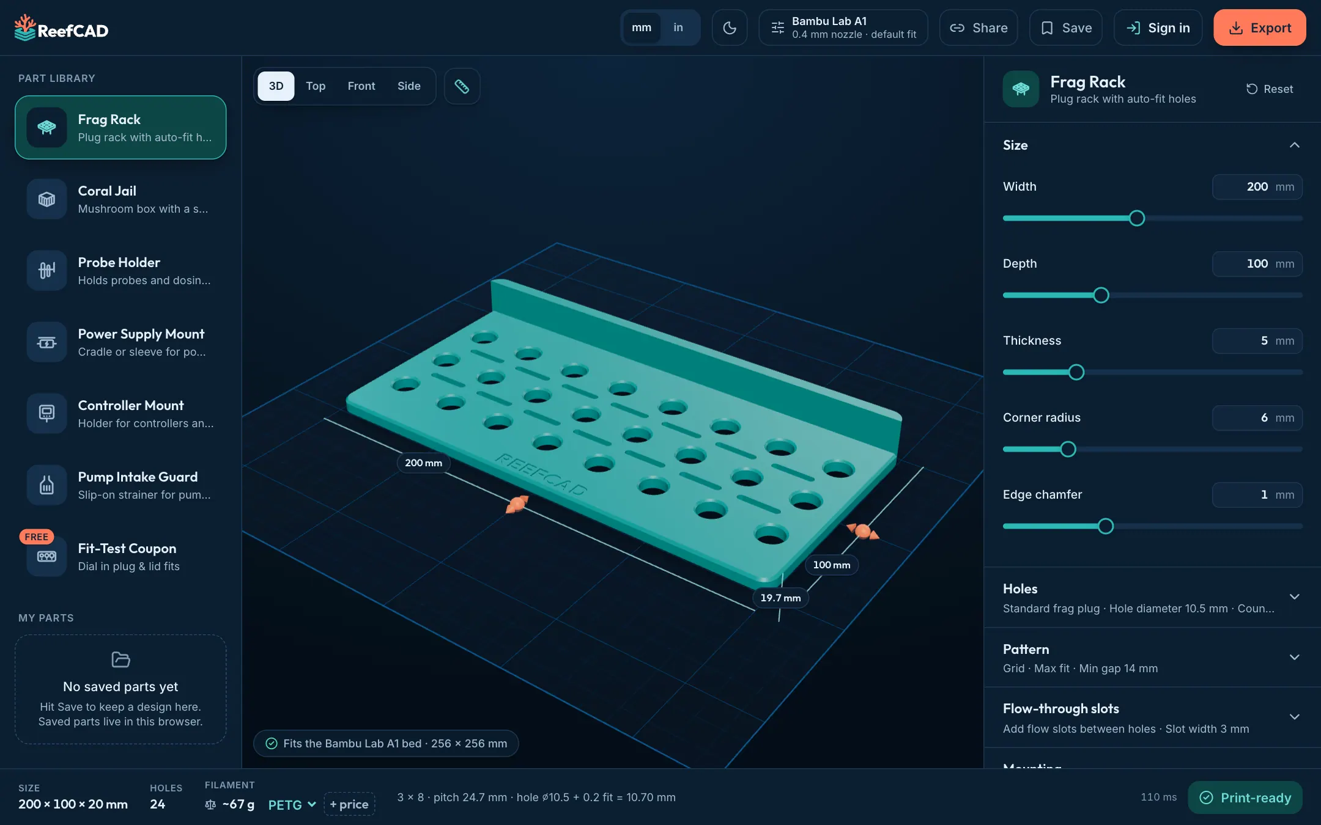Click the hole count value 24
Image resolution: width=1321 pixels, height=825 pixels.
click(x=158, y=804)
